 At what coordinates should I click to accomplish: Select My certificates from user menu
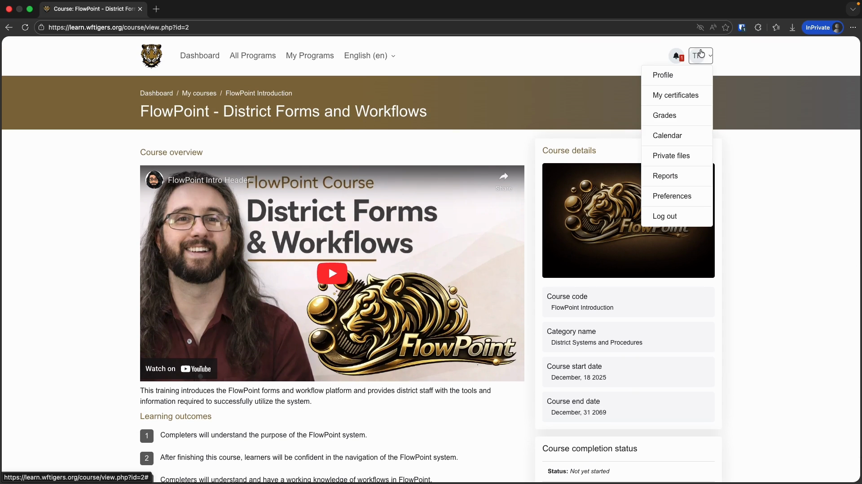pyautogui.click(x=675, y=95)
